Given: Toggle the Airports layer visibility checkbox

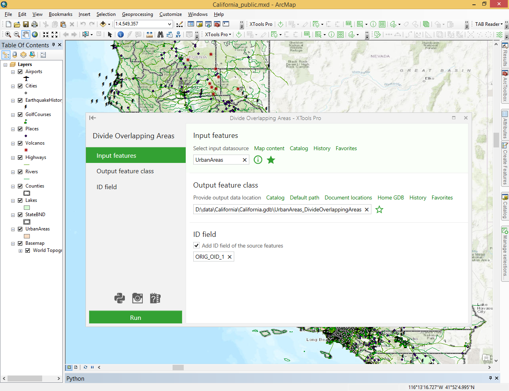Looking at the screenshot, I should pyautogui.click(x=20, y=72).
